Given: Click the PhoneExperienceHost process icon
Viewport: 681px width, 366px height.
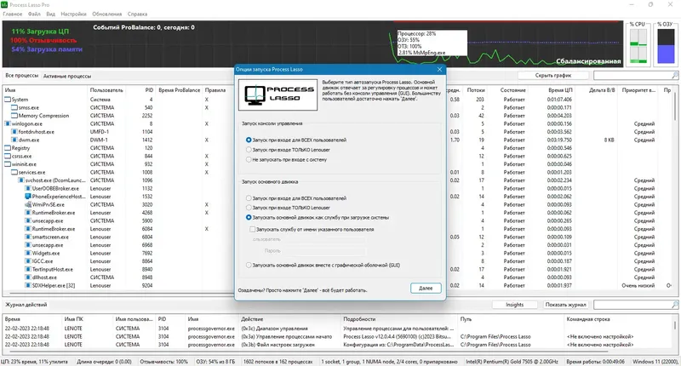Looking at the screenshot, I should point(28,197).
